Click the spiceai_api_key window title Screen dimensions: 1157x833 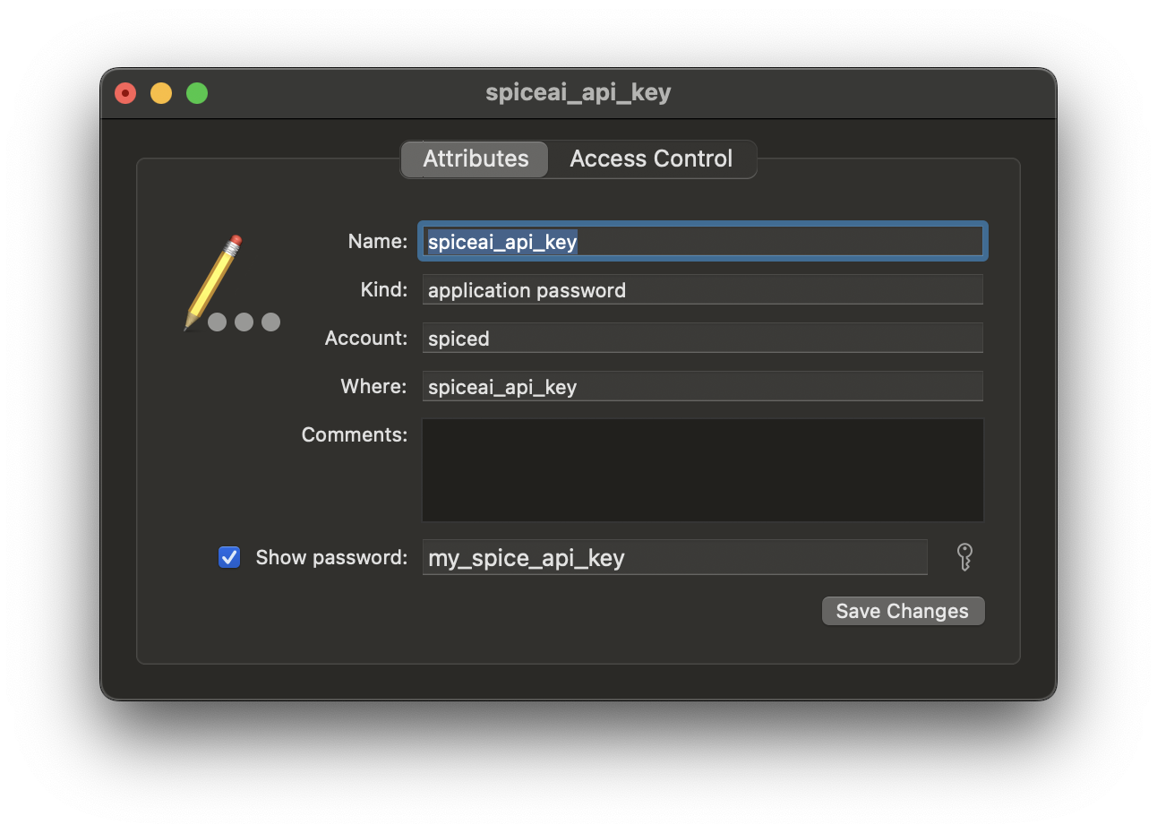[x=578, y=92]
